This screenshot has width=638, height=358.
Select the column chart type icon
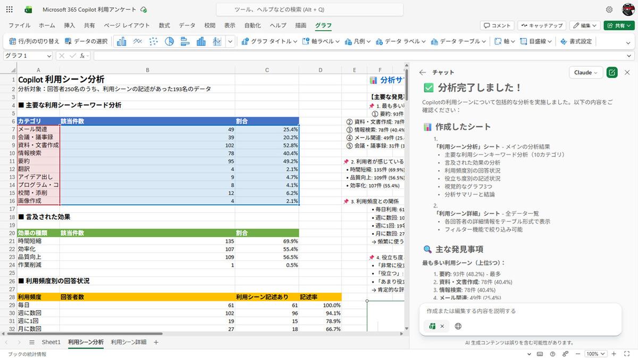point(121,41)
